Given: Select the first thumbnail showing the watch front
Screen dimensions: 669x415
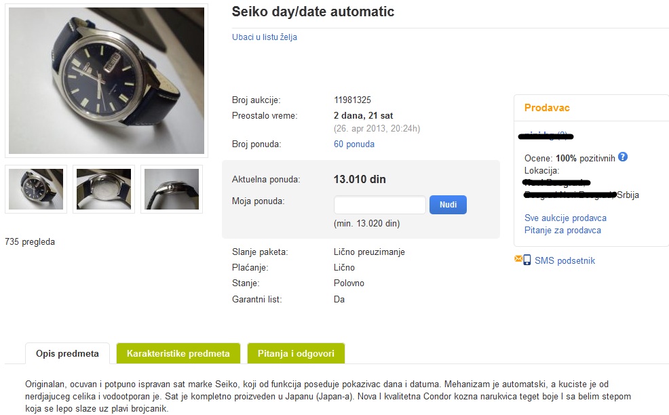Looking at the screenshot, I should pyautogui.click(x=36, y=189).
